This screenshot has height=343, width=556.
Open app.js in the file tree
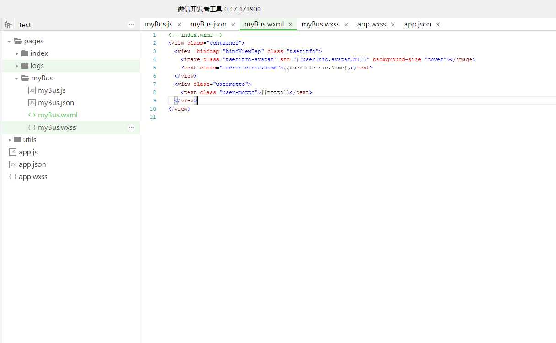pos(28,152)
